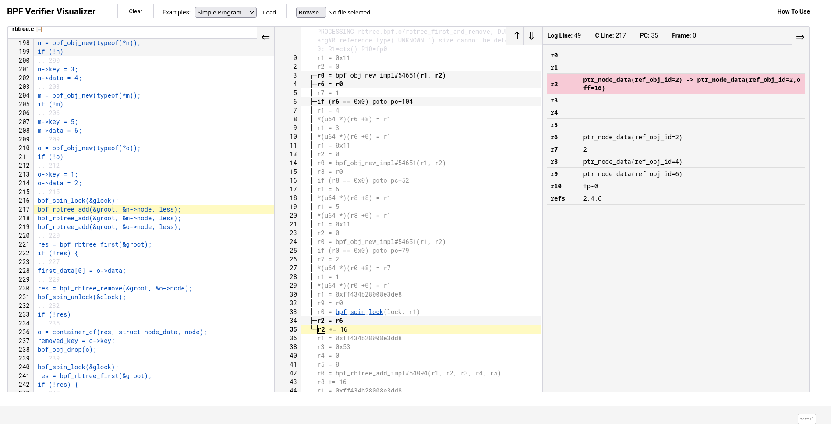Collapse state panel with right arrow
The image size is (831, 424).
point(800,37)
